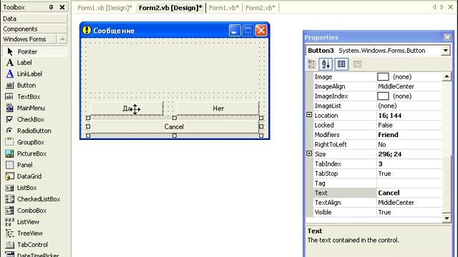Close the active document tab
The width and height of the screenshot is (458, 257).
tap(451, 7)
